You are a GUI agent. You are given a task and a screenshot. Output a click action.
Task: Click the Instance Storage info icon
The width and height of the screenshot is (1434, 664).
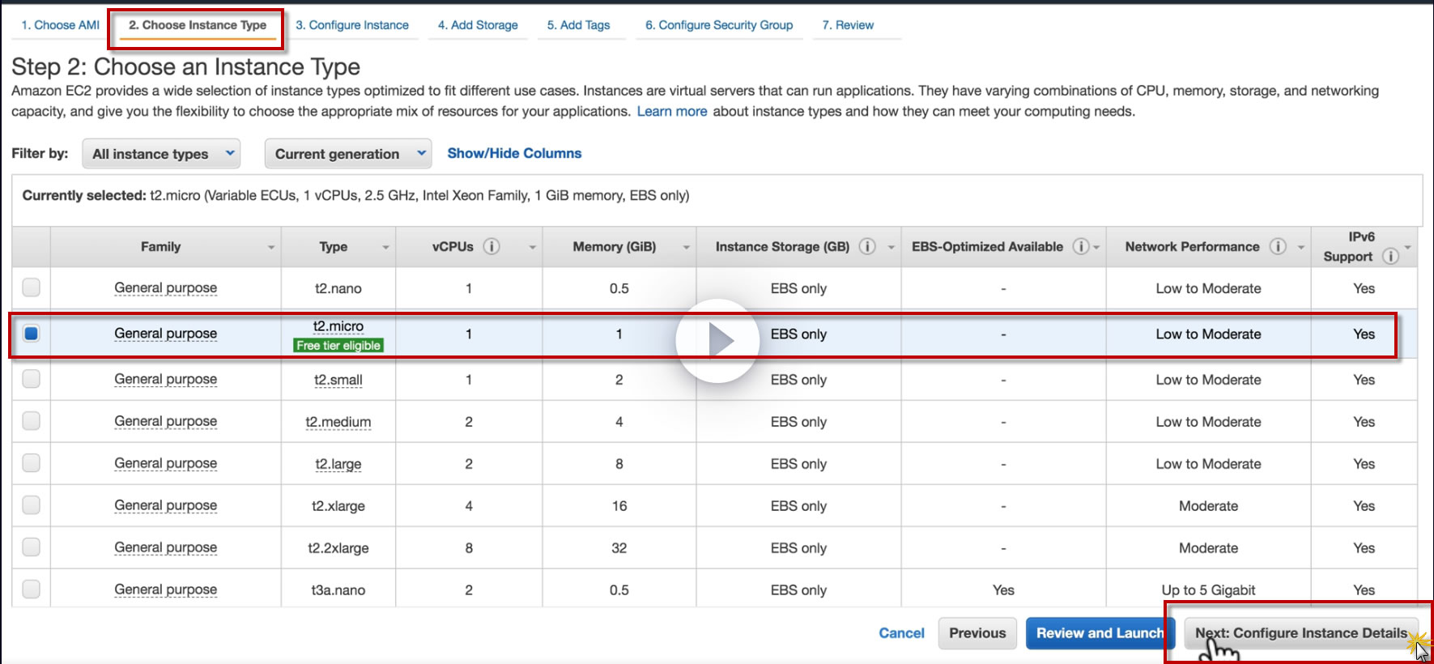867,246
